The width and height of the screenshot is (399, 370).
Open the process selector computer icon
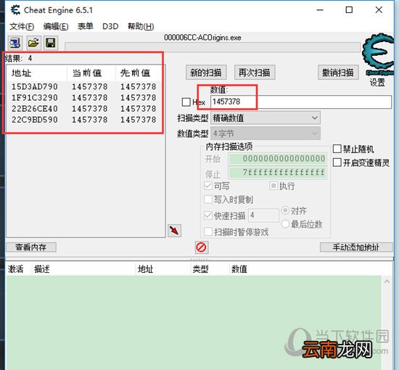[15, 43]
